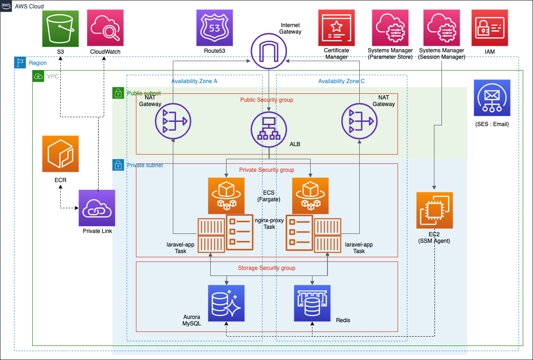The height and width of the screenshot is (360, 533).
Task: Select the orange ECR icon
Action: pyautogui.click(x=61, y=154)
